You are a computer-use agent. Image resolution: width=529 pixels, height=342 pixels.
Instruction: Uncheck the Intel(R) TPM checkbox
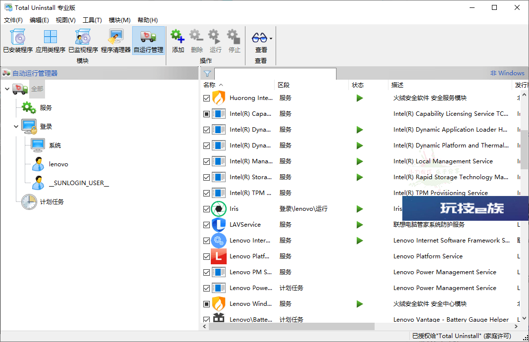point(207,193)
